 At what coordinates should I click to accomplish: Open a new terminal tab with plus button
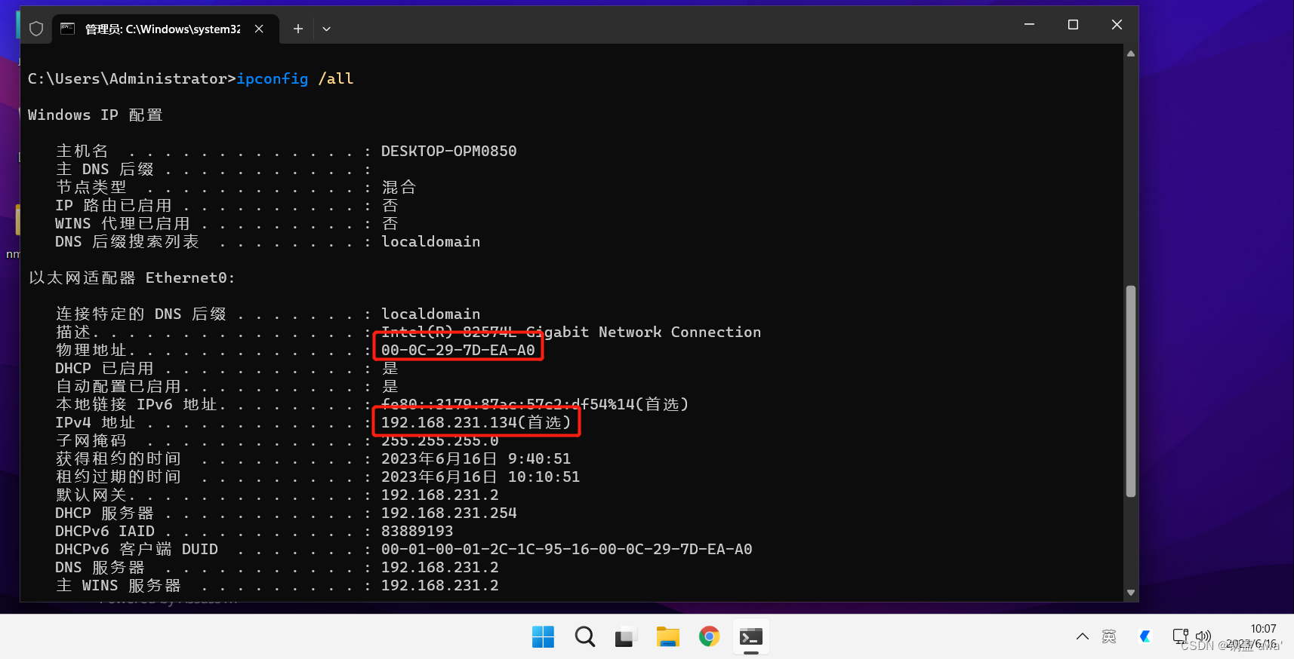[298, 29]
